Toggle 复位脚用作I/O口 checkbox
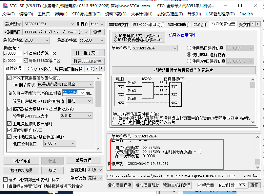The width and height of the screenshot is (264, 194). click(x=9, y=130)
